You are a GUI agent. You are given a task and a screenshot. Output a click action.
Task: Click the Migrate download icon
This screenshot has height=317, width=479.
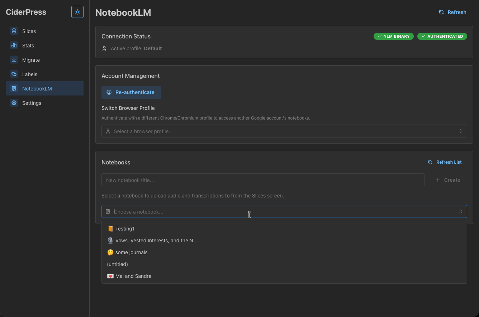(x=14, y=60)
